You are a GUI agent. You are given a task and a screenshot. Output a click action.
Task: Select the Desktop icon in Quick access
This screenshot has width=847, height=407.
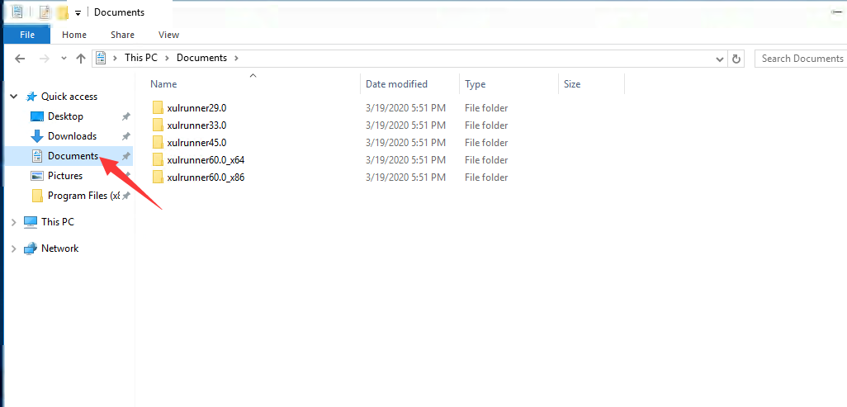(37, 116)
